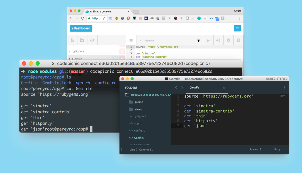Viewport: 302px width, 173px height.
Task: Open the editor settings gear
Action: [228, 40]
